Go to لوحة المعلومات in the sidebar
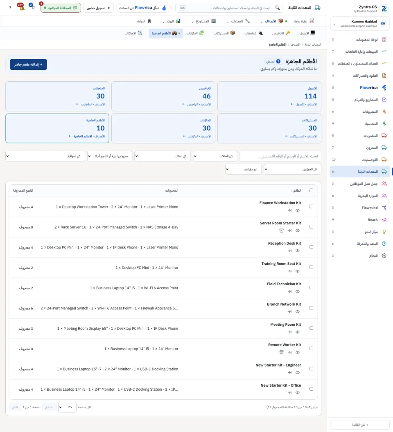The image size is (393, 432). click(360, 40)
